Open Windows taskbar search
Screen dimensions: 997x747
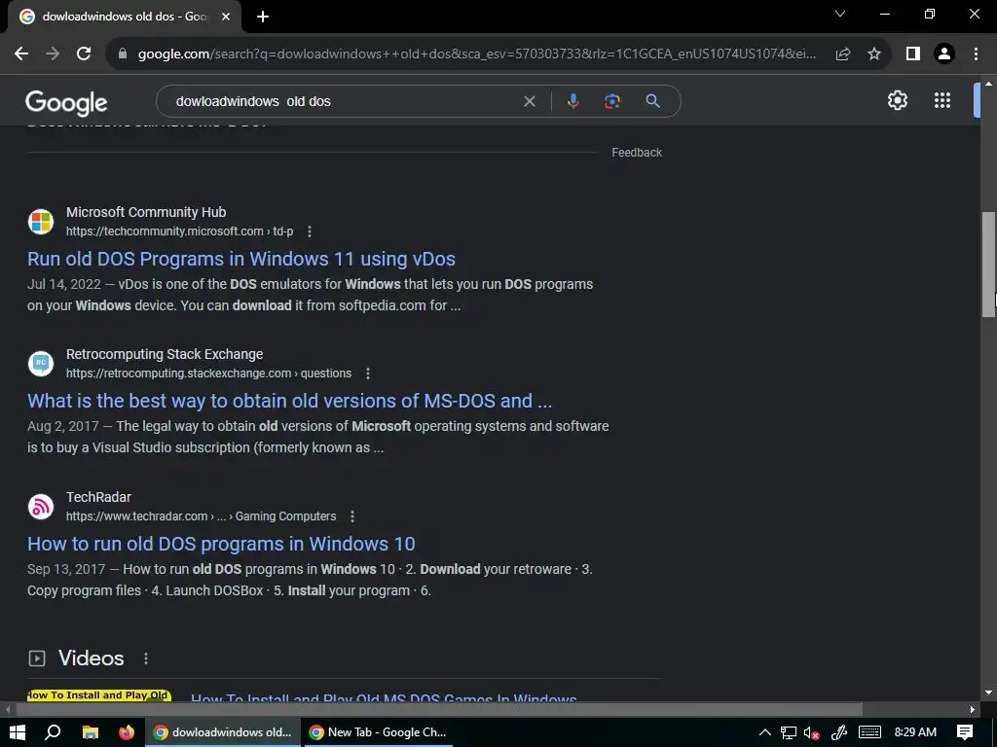pos(54,732)
